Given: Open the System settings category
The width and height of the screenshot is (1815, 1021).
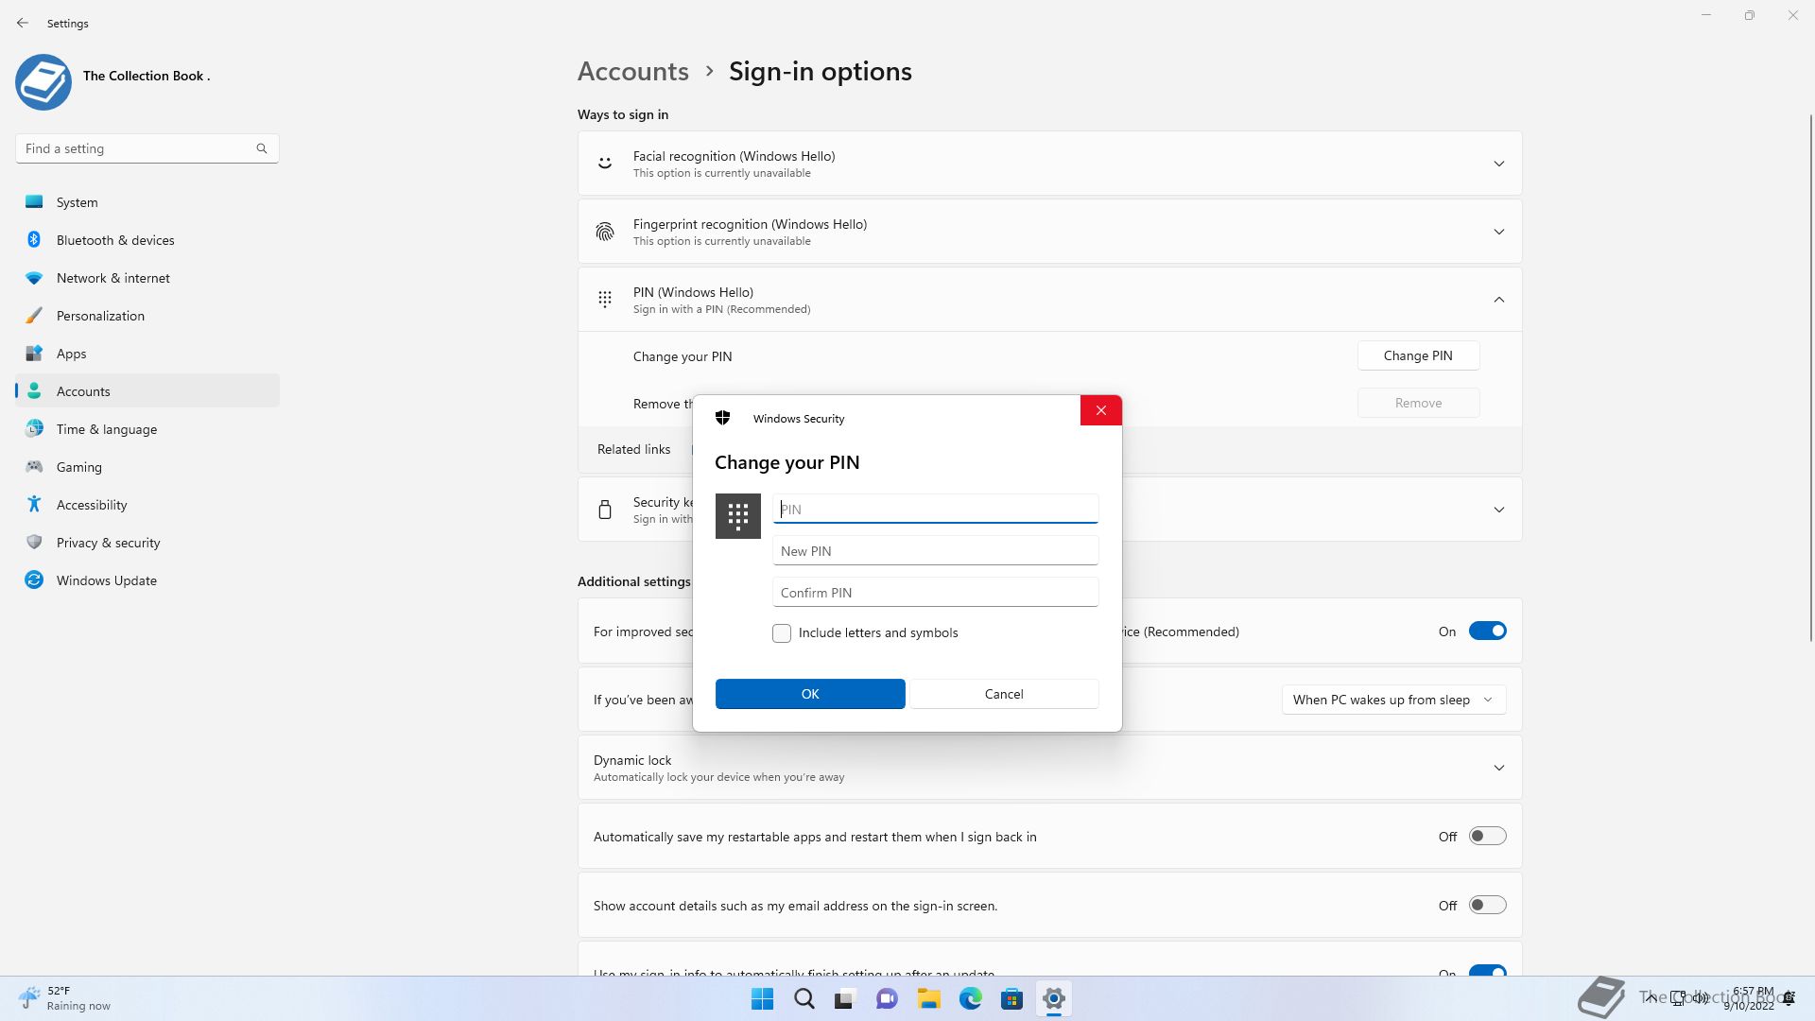Looking at the screenshot, I should (x=147, y=202).
